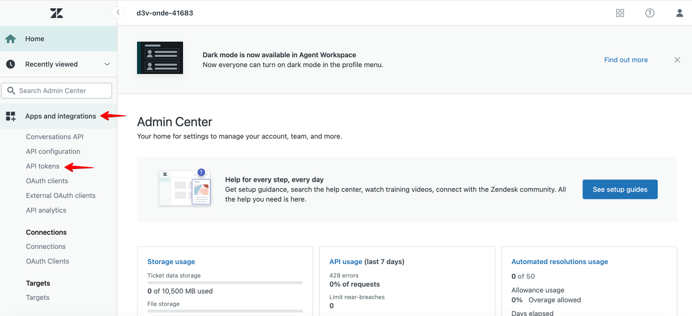This screenshot has width=692, height=316.
Task: Open the Storage usage link
Action: (171, 262)
